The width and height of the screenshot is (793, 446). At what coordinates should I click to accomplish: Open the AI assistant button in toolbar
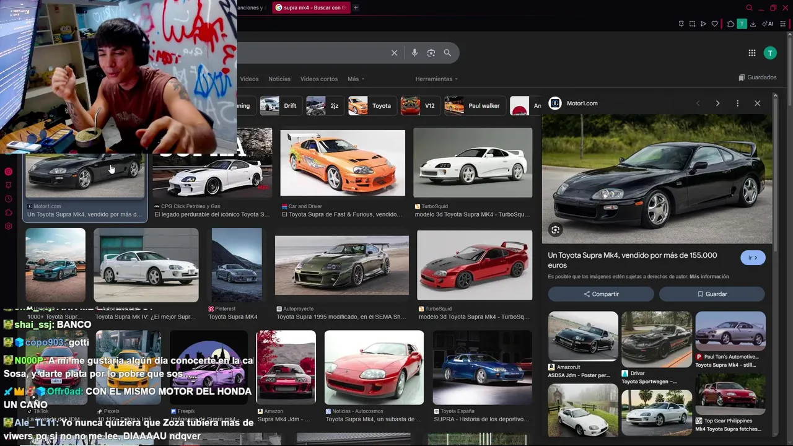coord(768,24)
